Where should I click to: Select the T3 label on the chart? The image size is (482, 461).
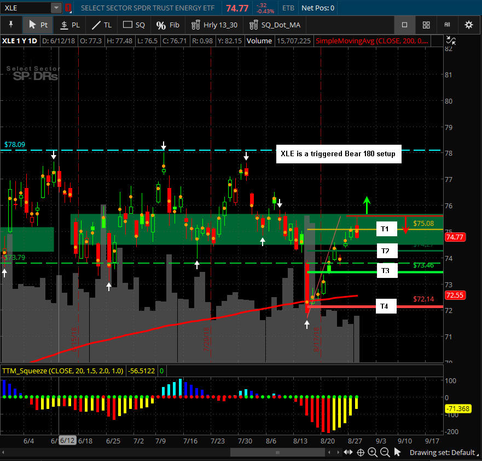387,270
